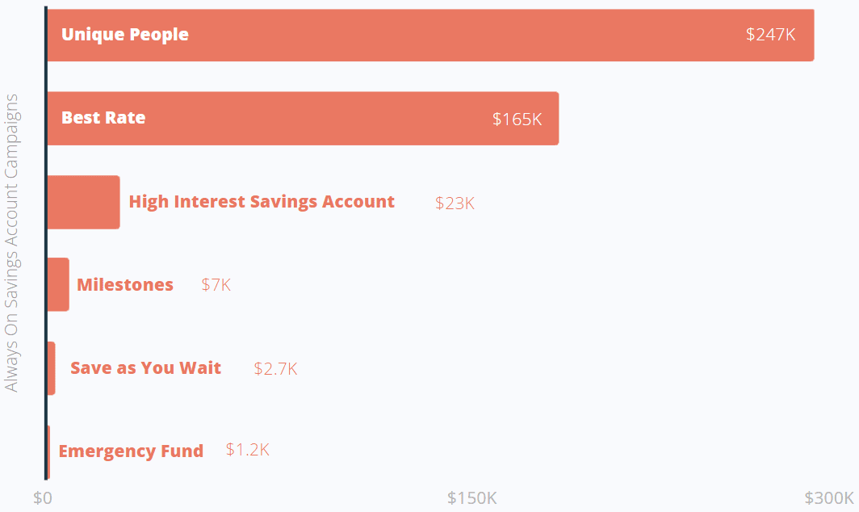Click the $300K axis tick label
The image size is (859, 512).
[828, 497]
